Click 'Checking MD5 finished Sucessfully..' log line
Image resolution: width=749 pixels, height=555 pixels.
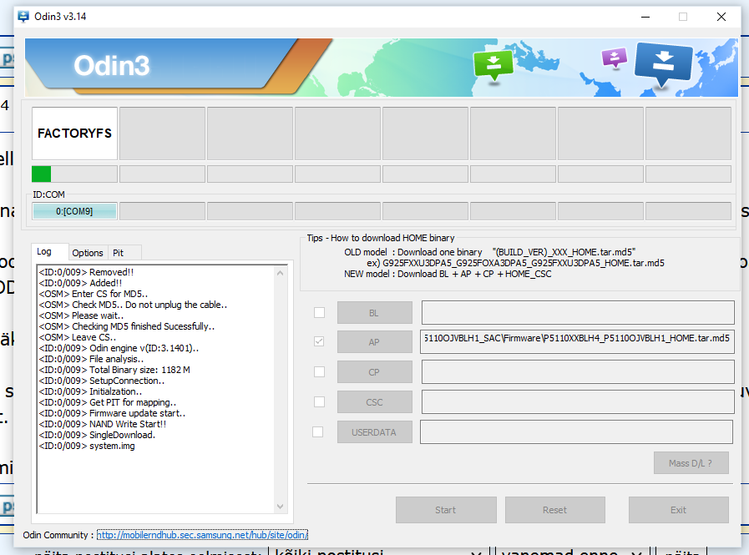pyautogui.click(x=127, y=326)
